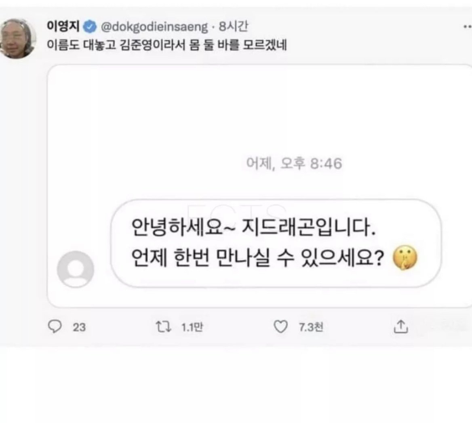The height and width of the screenshot is (423, 472).
Task: Retweet this post using the arrows icon
Action: [163, 326]
